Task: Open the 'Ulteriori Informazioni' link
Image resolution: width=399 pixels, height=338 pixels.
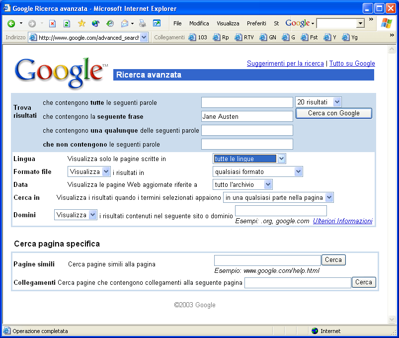Action: pos(342,221)
